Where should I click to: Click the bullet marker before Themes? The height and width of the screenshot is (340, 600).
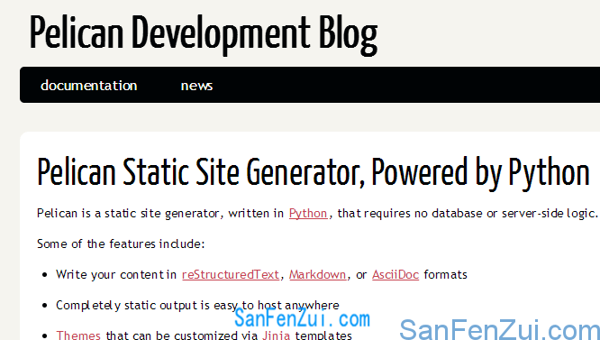coord(45,336)
